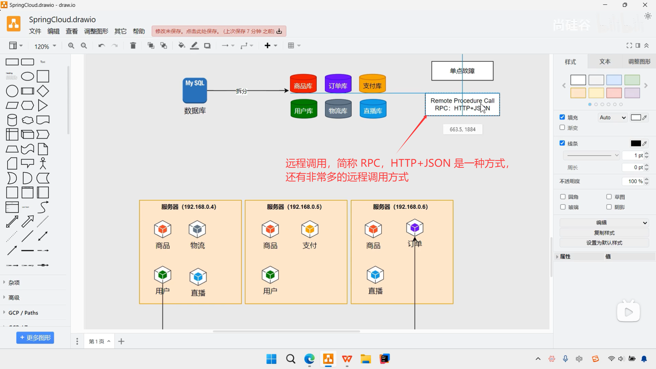
Task: Click the add page (+) control
Action: 121,341
